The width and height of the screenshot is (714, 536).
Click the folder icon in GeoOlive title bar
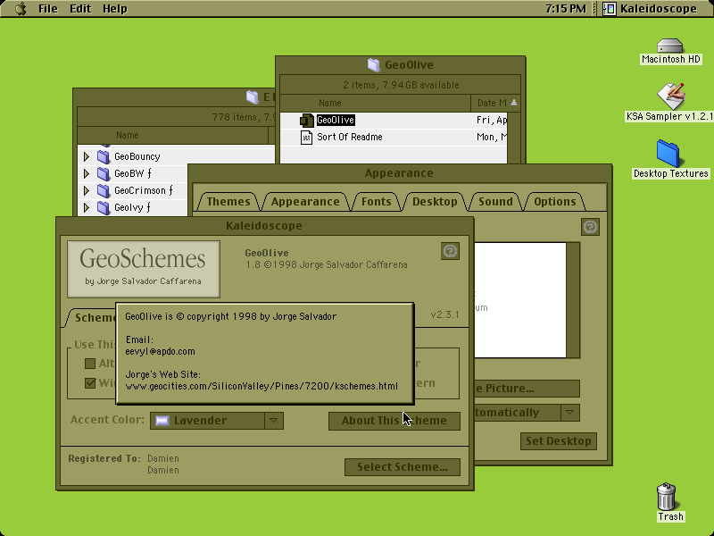373,65
